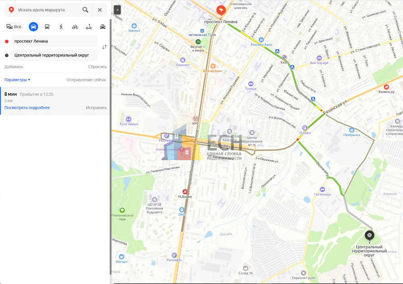Select the bus transport mode
The width and height of the screenshot is (403, 284).
coord(47,27)
